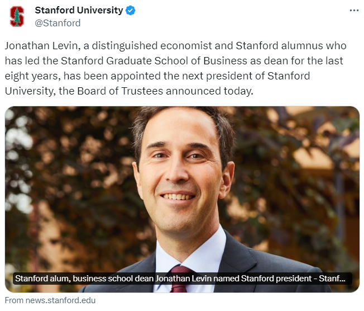This screenshot has height=311, width=364.
Task: Click the article headline caption overlay
Action: (181, 278)
